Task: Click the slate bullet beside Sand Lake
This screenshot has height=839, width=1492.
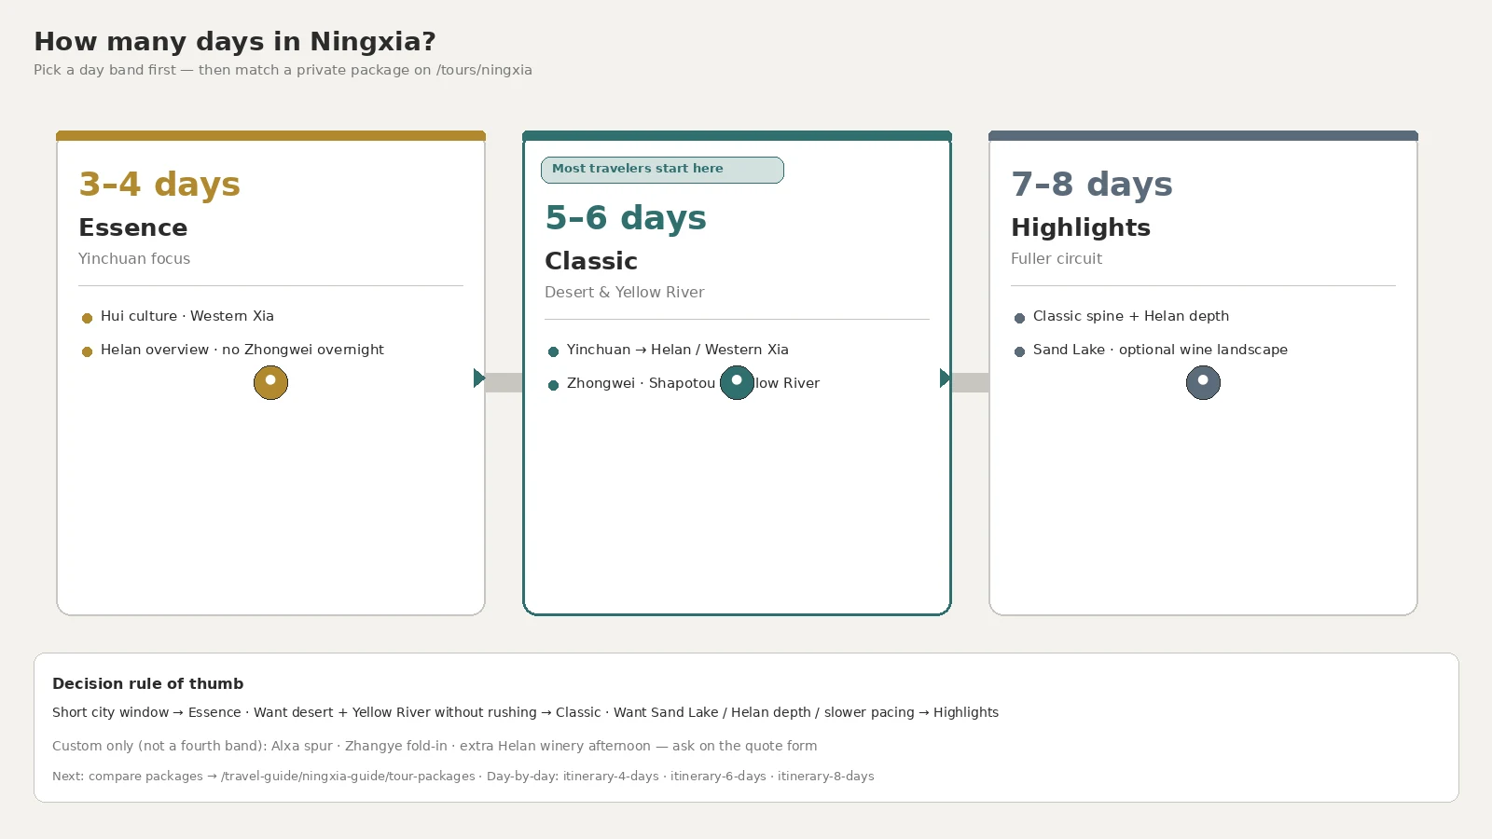Action: pyautogui.click(x=1019, y=351)
